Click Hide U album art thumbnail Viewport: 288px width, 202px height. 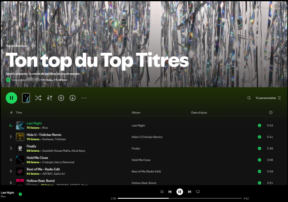click(20, 137)
